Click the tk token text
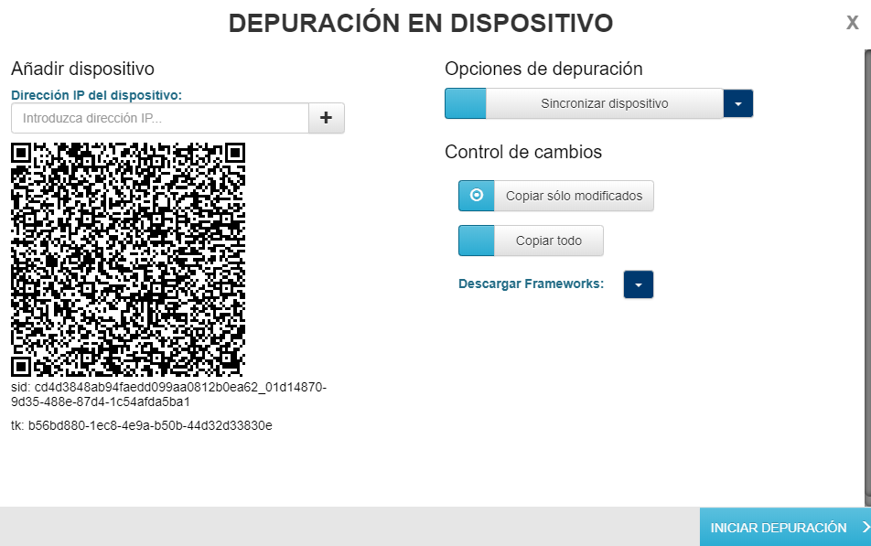This screenshot has height=546, width=871. click(x=142, y=425)
